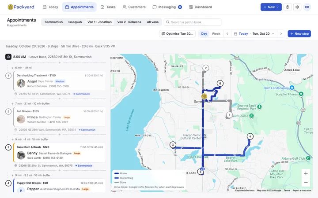Open the HD user avatar menu
The height and width of the screenshot is (198, 318).
307,7
